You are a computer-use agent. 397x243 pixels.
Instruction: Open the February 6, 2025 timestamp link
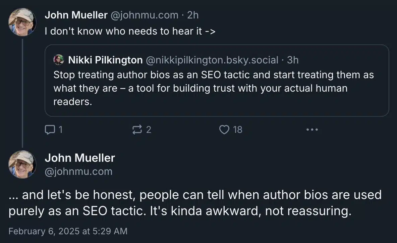(68, 231)
